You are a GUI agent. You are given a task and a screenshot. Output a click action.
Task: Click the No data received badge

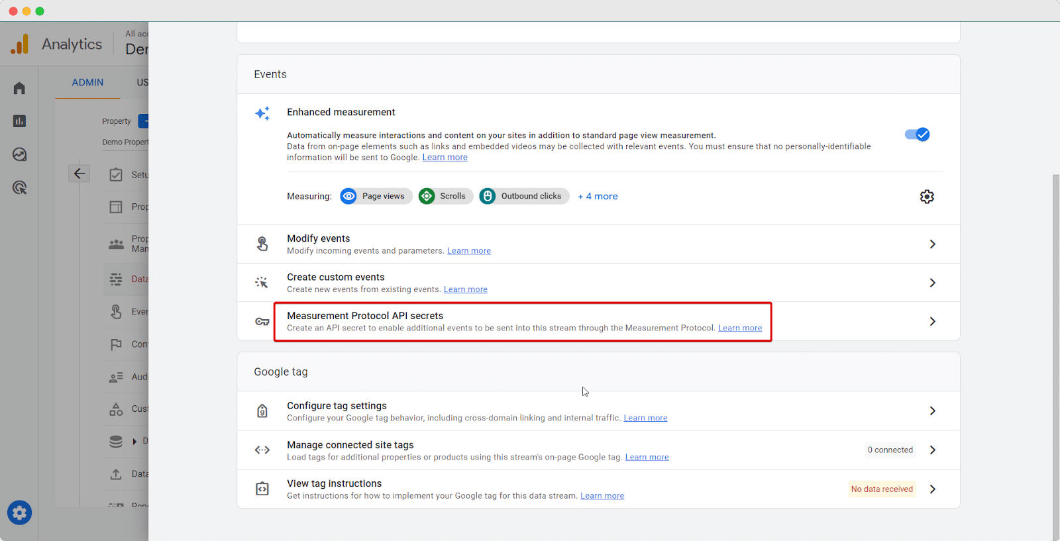coord(882,489)
